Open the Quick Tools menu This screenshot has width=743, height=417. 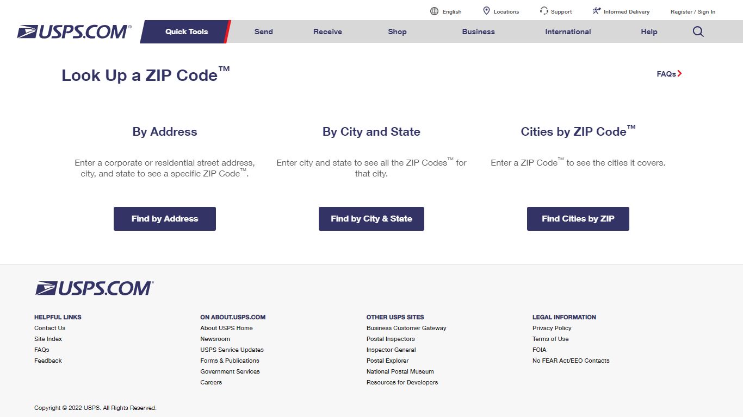point(186,31)
